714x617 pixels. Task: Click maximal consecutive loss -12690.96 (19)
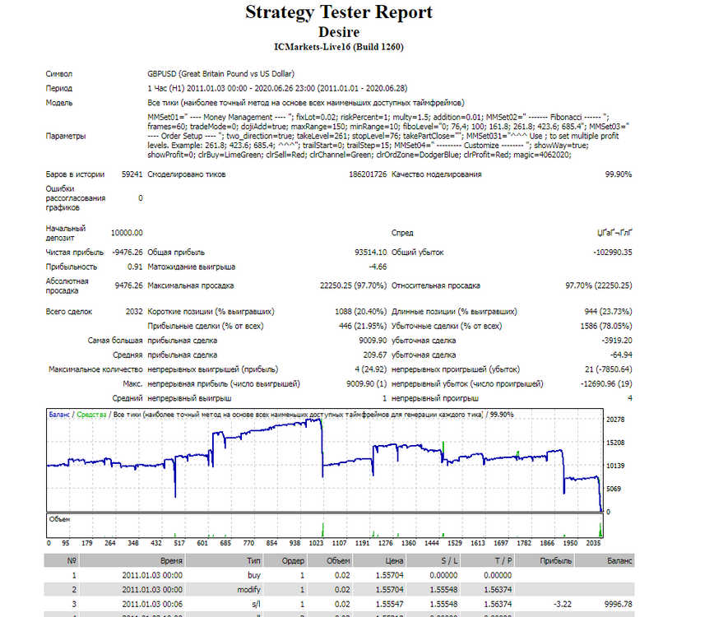[606, 384]
